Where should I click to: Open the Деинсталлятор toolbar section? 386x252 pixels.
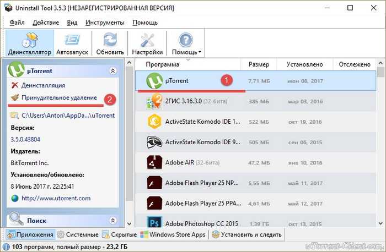pos(30,43)
